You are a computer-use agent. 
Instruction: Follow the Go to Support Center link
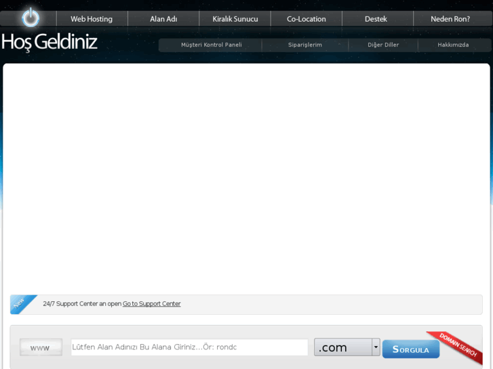tap(151, 304)
